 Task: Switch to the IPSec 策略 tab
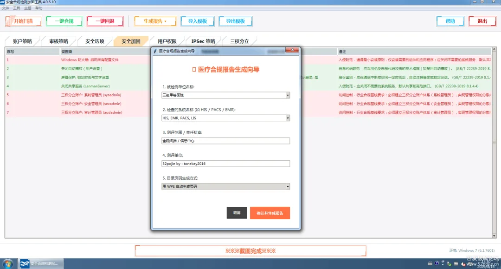click(x=203, y=41)
